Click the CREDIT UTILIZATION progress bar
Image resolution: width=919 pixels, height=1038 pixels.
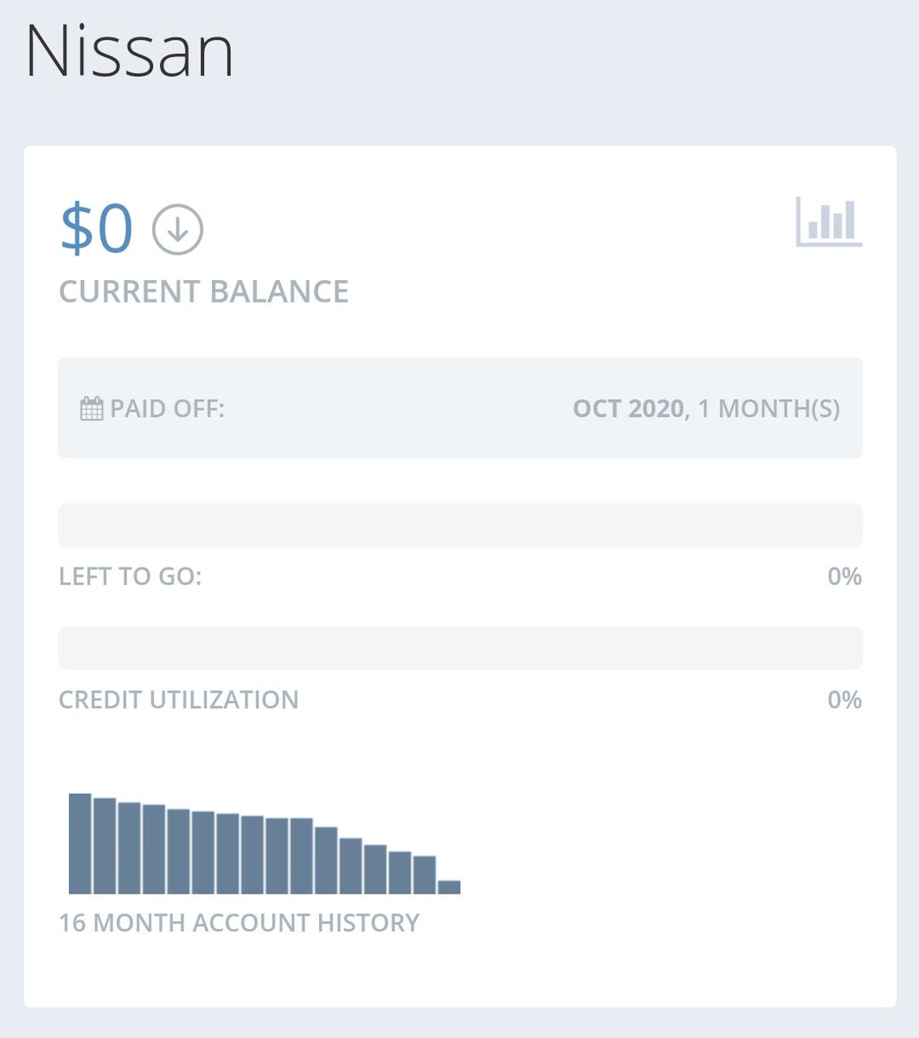point(460,648)
